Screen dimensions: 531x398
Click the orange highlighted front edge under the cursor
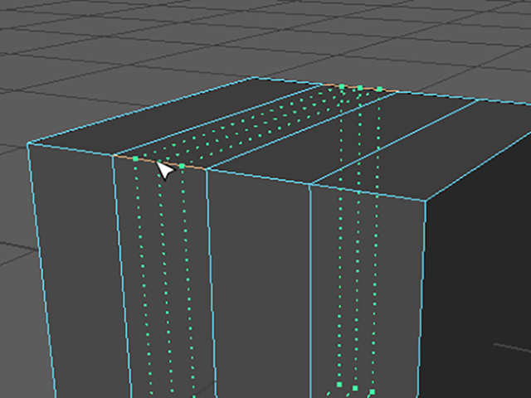(x=159, y=163)
